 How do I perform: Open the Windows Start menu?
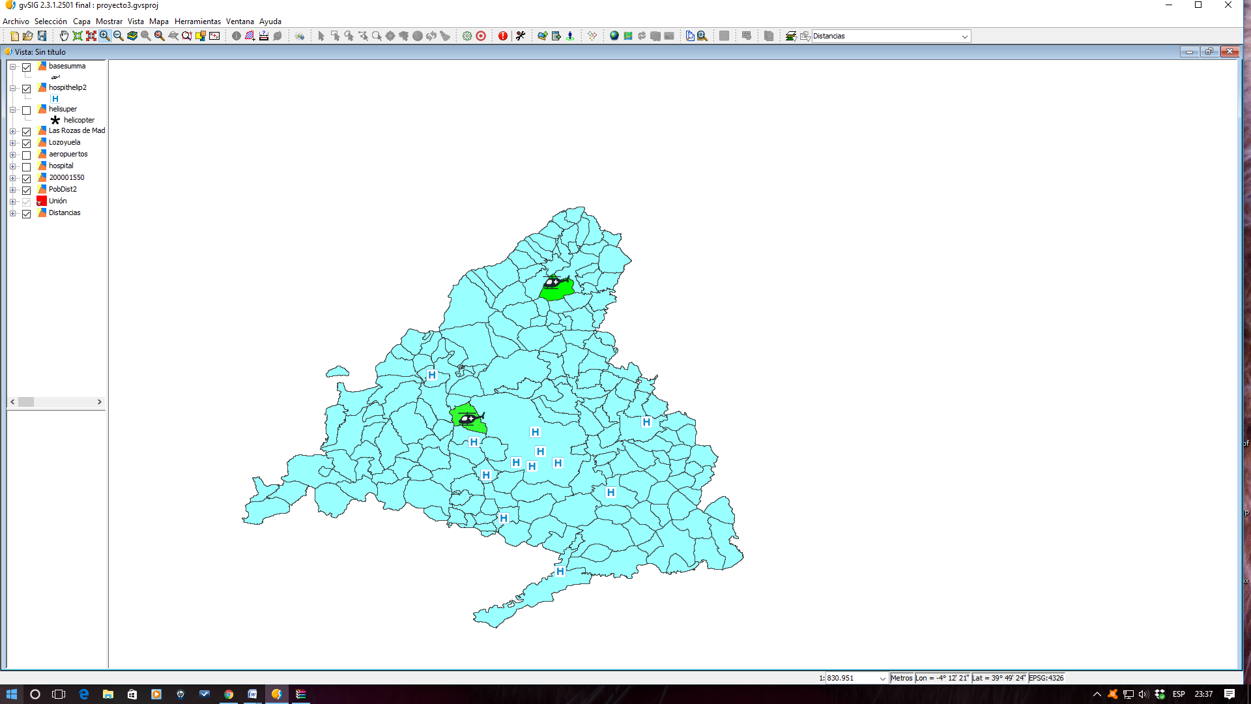click(x=11, y=694)
